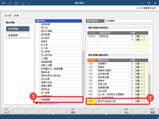The width and height of the screenshot is (159, 119).
Task: Click the 法人税、住民税及び事業税 row
Action: [118, 94]
